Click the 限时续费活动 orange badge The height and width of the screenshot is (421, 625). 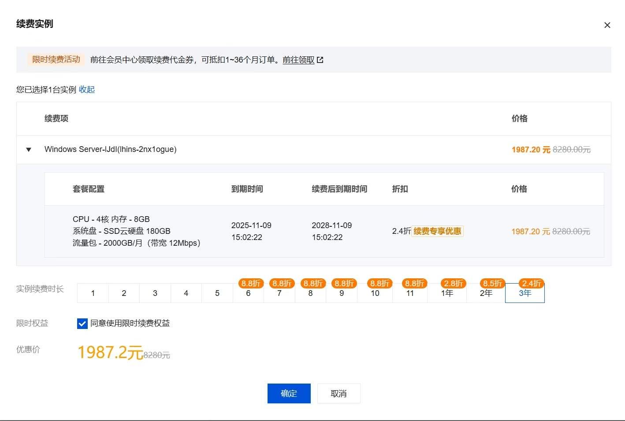coord(55,59)
